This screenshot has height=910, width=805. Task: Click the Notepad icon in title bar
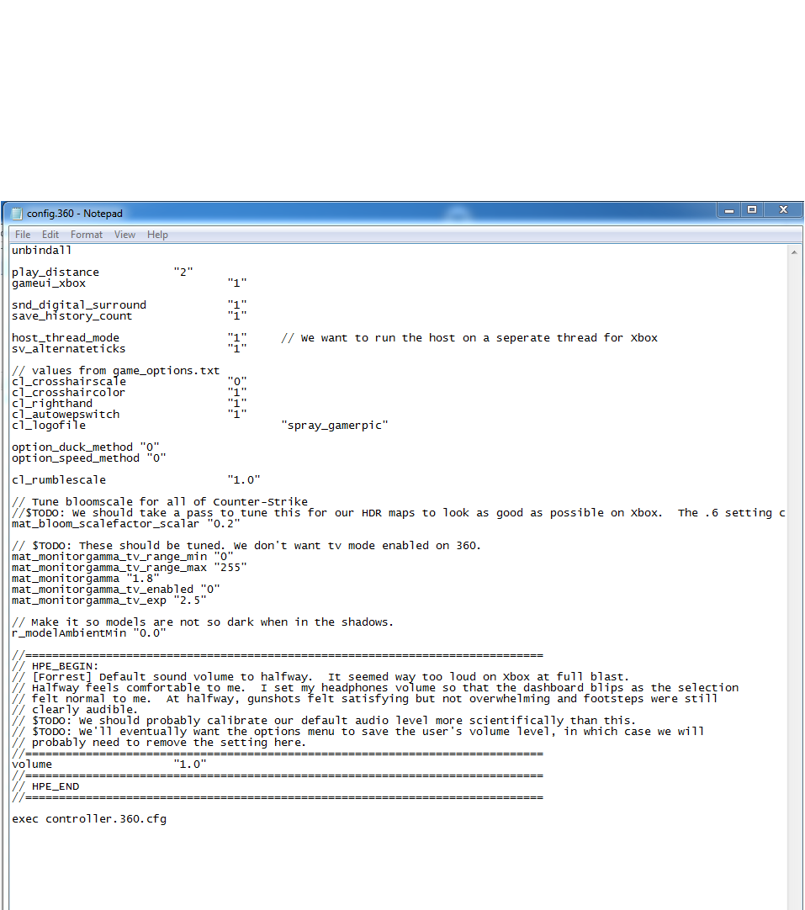point(16,214)
